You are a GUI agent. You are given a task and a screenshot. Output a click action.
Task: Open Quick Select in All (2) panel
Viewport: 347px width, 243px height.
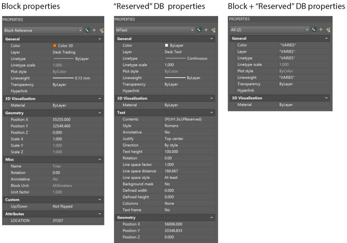pos(327,30)
